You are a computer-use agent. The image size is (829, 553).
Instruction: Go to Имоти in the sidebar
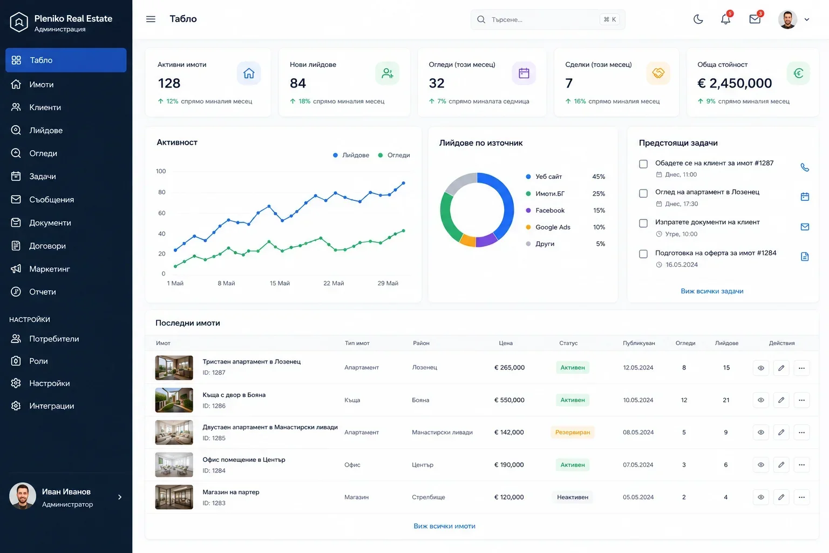(x=66, y=84)
